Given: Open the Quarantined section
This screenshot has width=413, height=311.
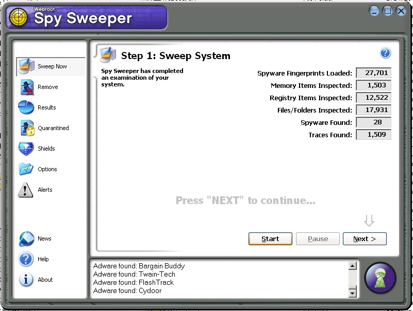Looking at the screenshot, I should [53, 128].
